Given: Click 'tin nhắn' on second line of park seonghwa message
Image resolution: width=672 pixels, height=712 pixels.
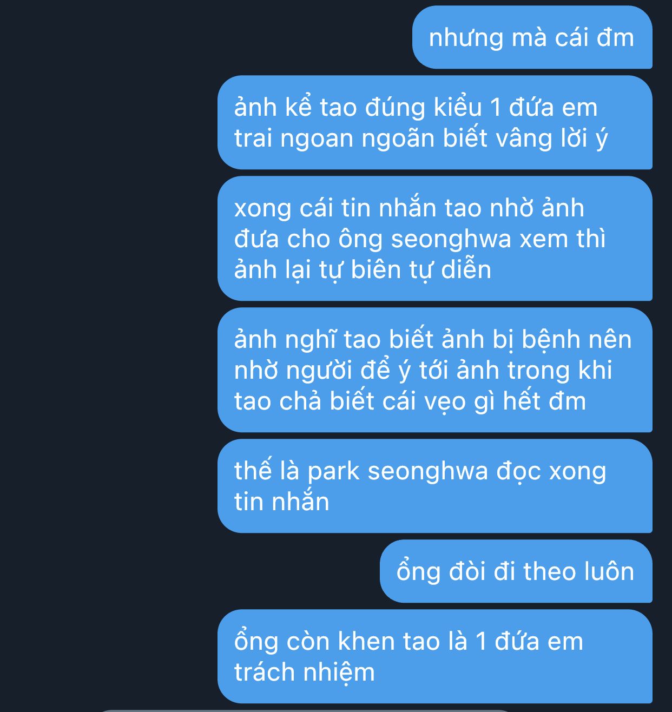Looking at the screenshot, I should [x=282, y=502].
